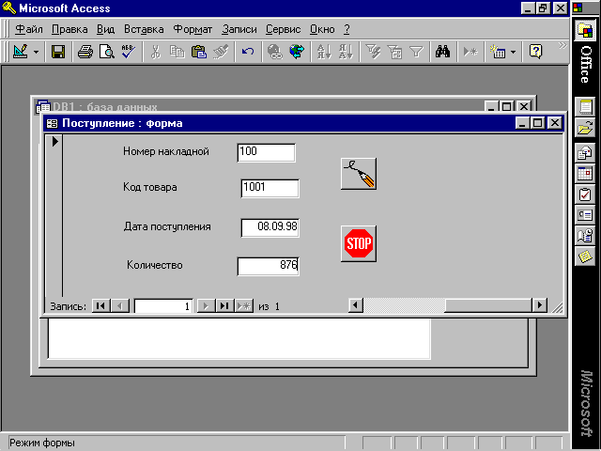The image size is (601, 451).
Task: Click New Office Document icon
Action: (x=585, y=106)
